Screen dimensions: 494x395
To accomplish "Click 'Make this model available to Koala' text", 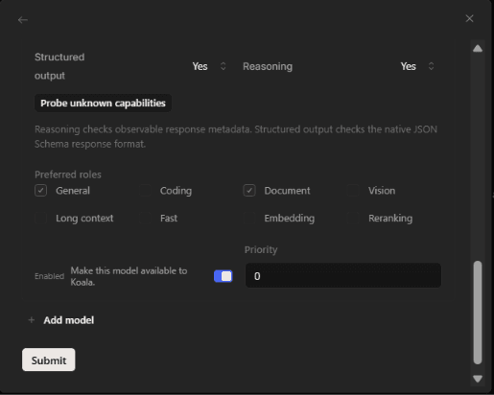I will point(129,276).
